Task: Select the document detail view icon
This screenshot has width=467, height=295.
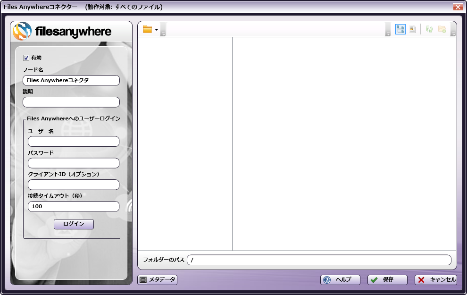Action: tap(412, 29)
